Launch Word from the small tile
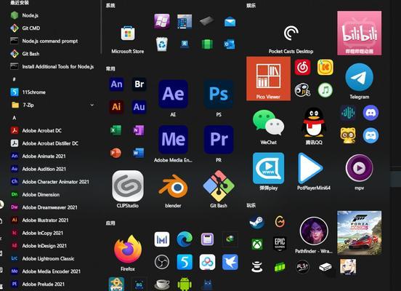 139,153
